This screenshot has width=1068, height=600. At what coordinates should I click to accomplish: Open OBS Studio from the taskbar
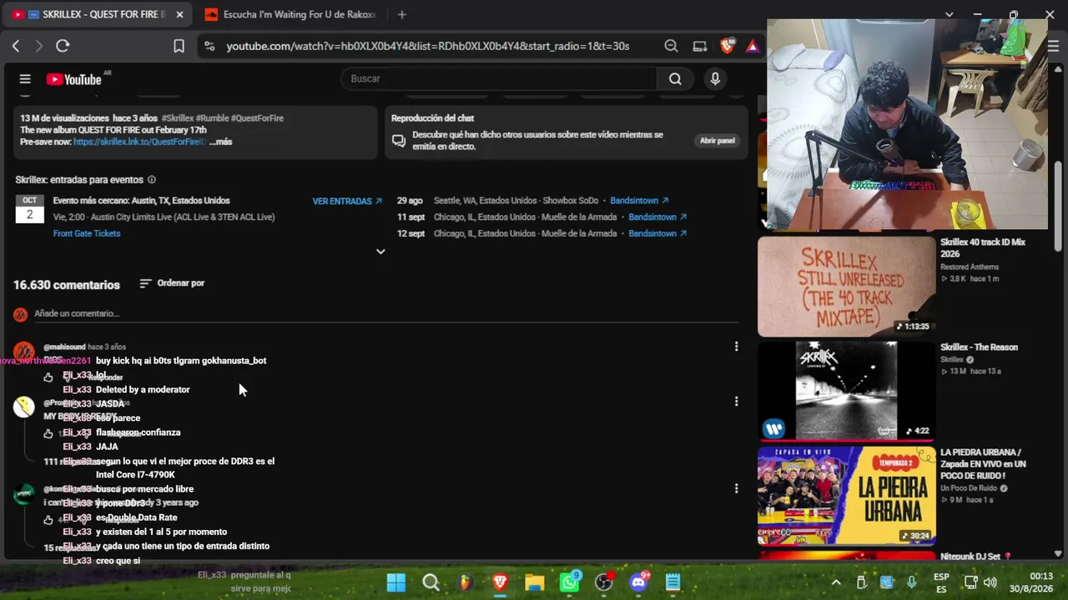coord(604,582)
